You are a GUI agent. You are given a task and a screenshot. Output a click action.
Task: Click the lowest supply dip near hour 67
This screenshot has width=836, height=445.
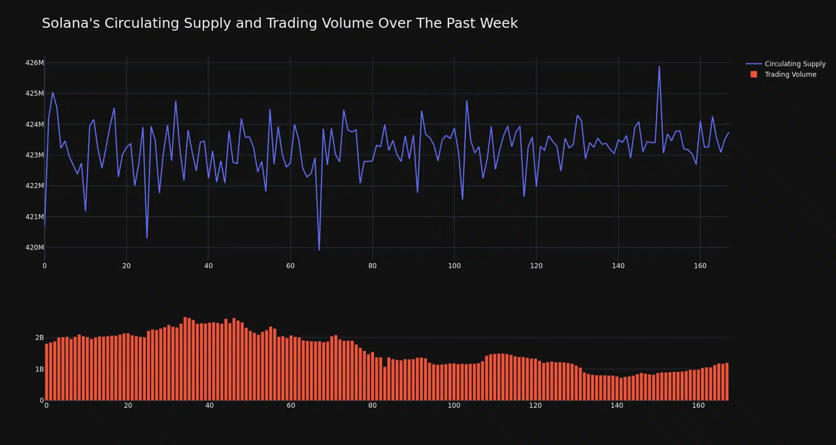[x=319, y=249]
